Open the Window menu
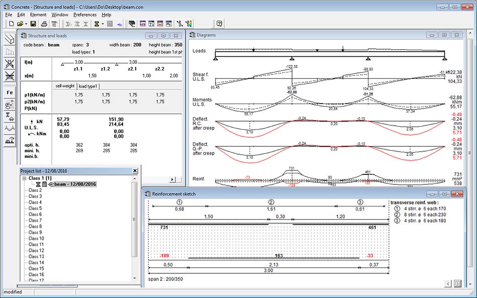 (x=60, y=15)
